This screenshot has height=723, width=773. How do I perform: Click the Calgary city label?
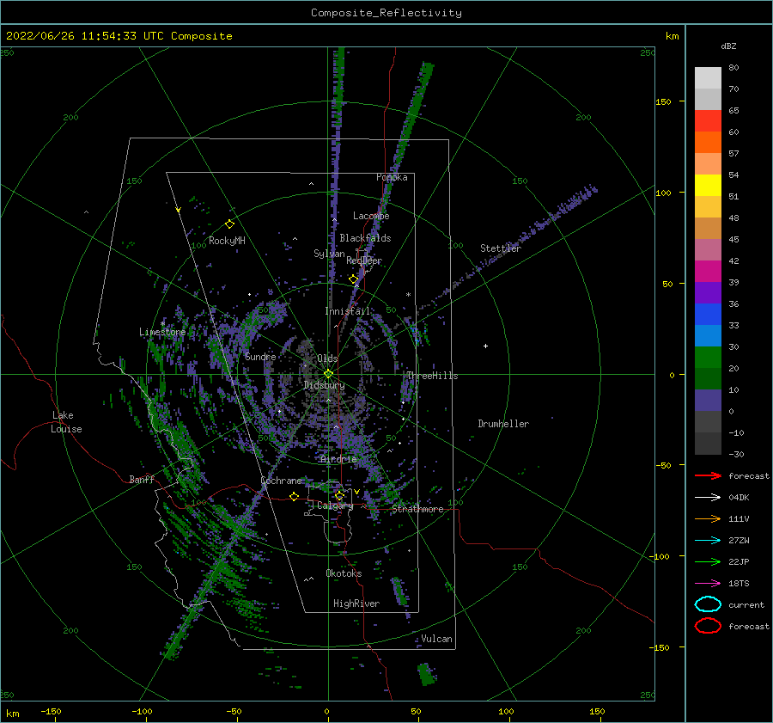click(335, 505)
